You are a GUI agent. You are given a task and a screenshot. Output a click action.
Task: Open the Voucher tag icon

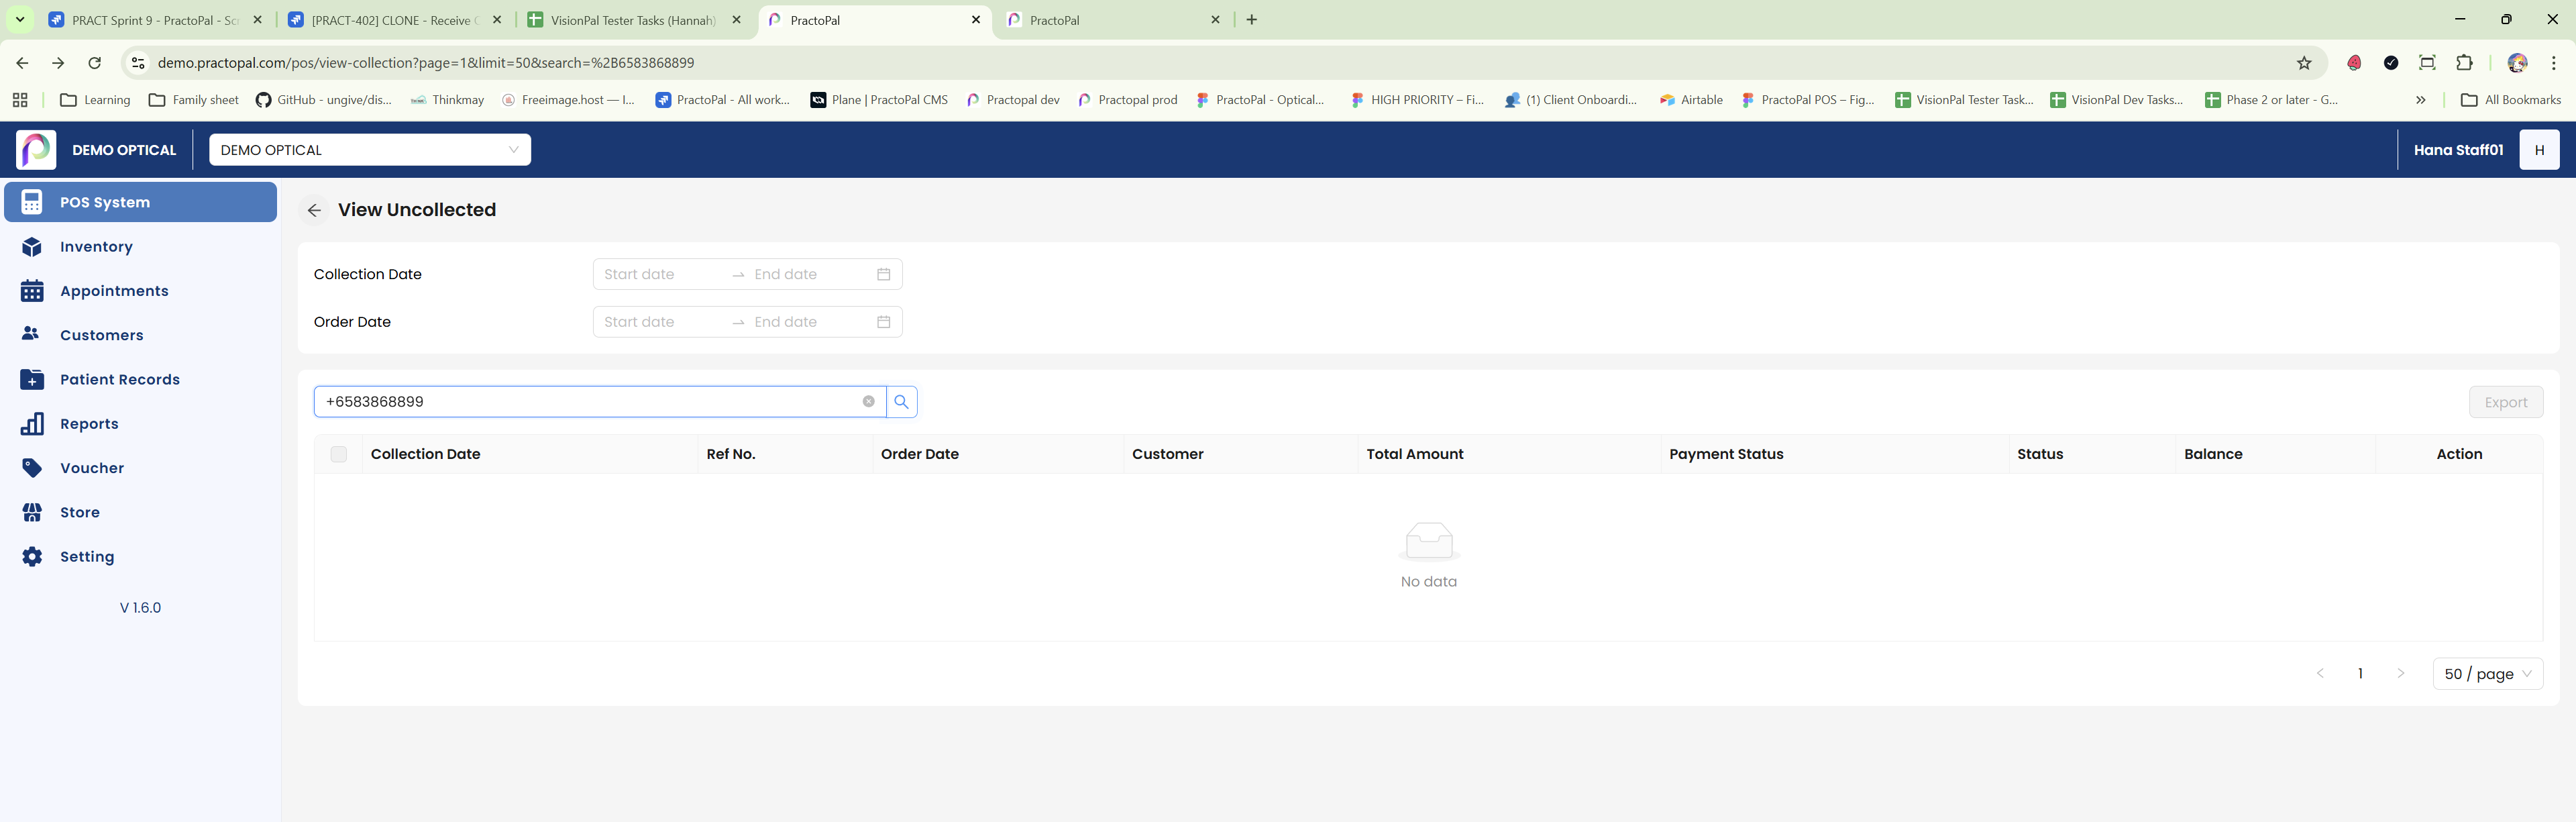32,468
